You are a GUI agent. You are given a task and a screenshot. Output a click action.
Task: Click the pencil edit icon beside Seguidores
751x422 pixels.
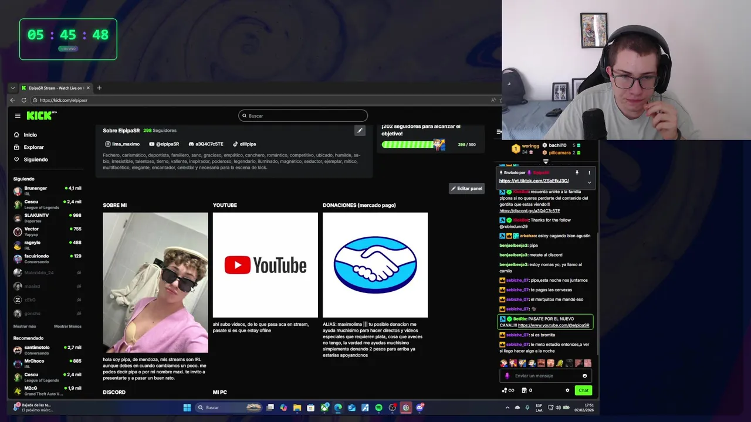[360, 131]
